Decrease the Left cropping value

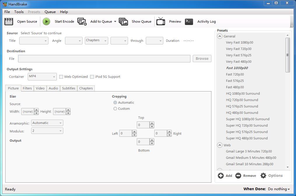coord(134,135)
